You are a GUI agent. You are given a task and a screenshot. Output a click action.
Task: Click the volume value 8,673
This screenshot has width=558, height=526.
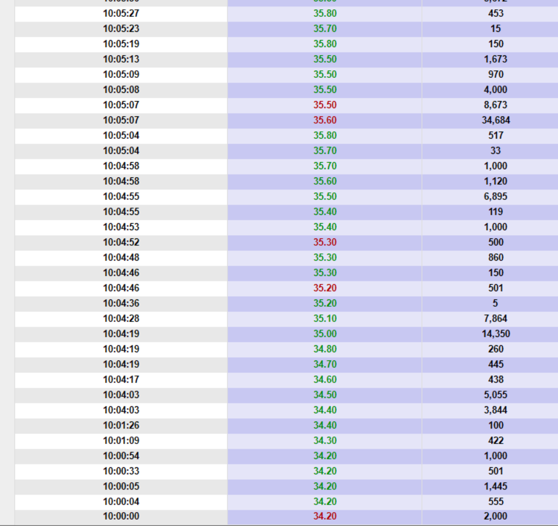coord(495,105)
